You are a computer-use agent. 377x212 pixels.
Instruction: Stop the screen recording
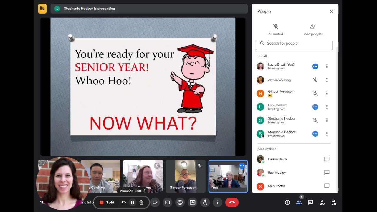pos(102,202)
